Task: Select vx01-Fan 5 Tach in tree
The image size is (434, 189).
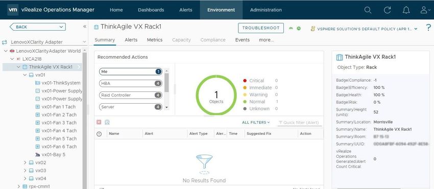Action: (x=56, y=138)
